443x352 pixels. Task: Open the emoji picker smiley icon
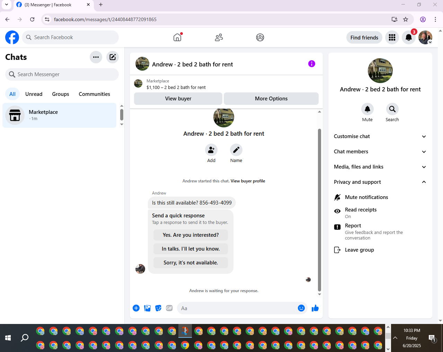[301, 308]
